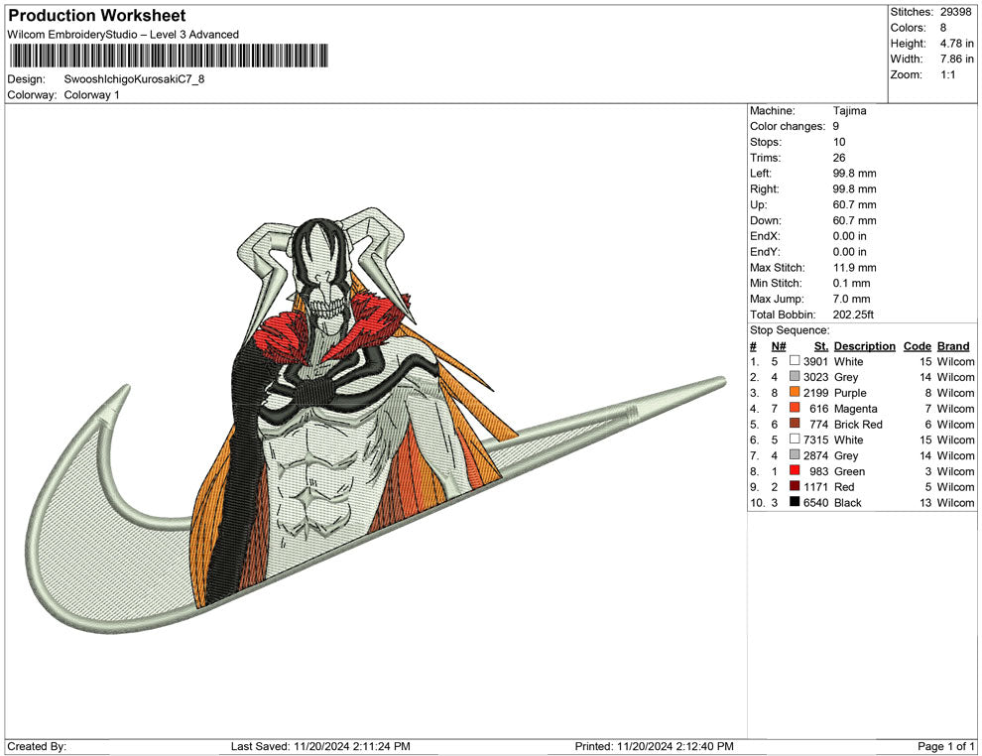The height and width of the screenshot is (756, 982).
Task: Click the red swatch labeled Green
Action: (795, 471)
